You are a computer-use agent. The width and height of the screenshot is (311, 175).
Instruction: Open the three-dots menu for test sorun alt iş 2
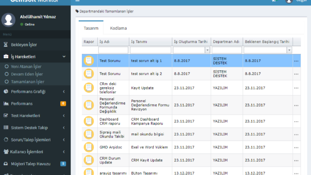tap(296, 74)
